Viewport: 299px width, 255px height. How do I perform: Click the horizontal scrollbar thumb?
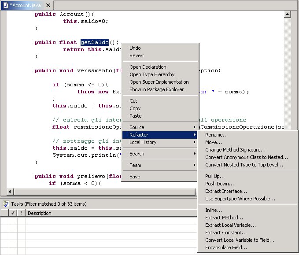coord(104,192)
